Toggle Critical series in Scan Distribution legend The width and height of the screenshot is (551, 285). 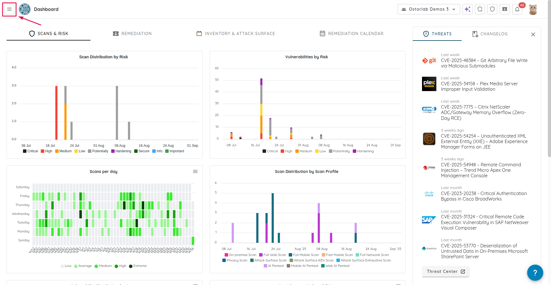coord(30,151)
